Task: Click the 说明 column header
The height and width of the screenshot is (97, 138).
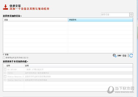Action: 78,65
